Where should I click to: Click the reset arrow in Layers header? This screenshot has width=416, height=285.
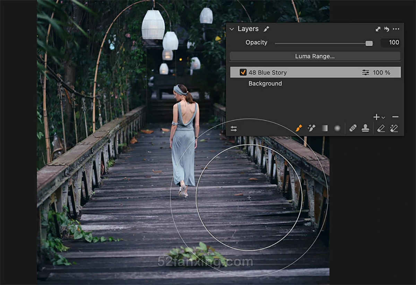tap(387, 29)
